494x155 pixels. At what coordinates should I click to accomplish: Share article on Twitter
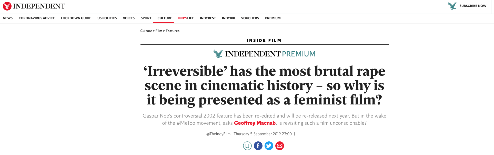(269, 146)
